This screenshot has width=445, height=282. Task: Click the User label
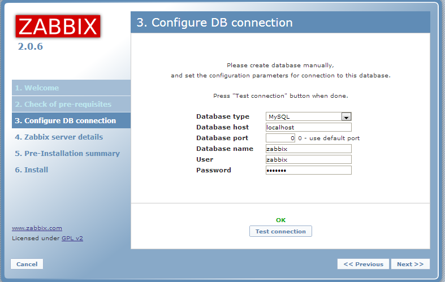click(205, 159)
